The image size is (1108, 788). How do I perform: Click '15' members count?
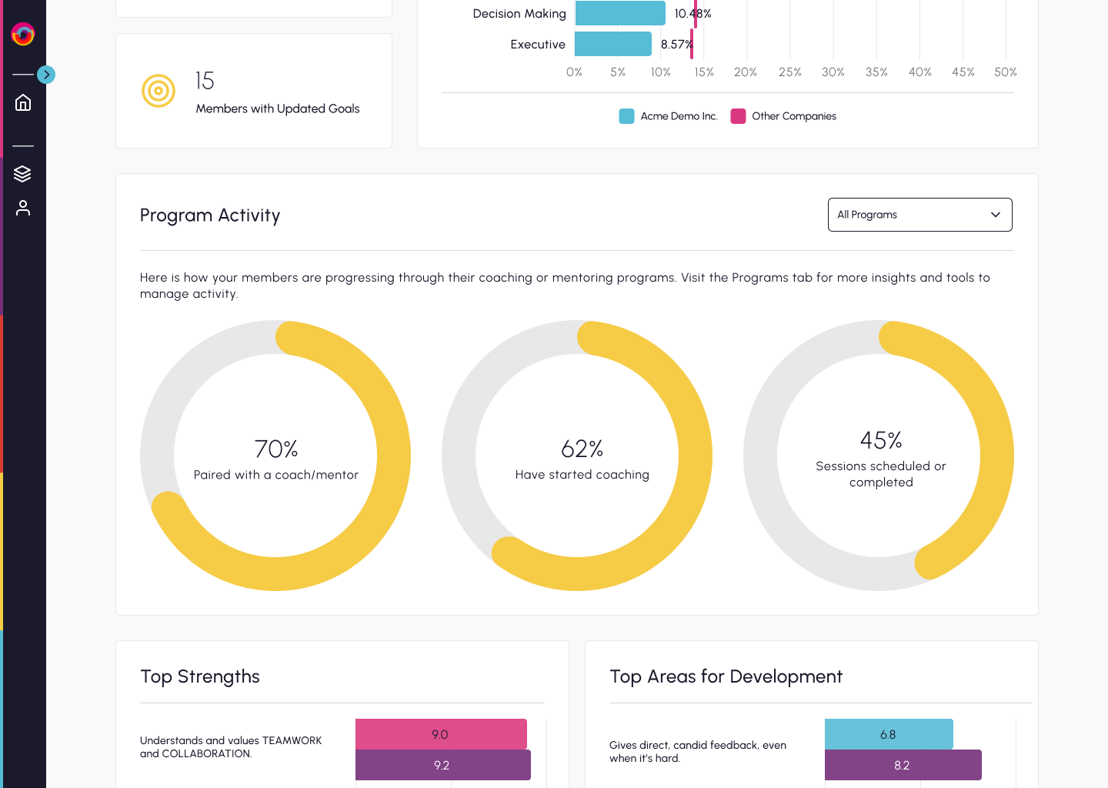[x=205, y=81]
